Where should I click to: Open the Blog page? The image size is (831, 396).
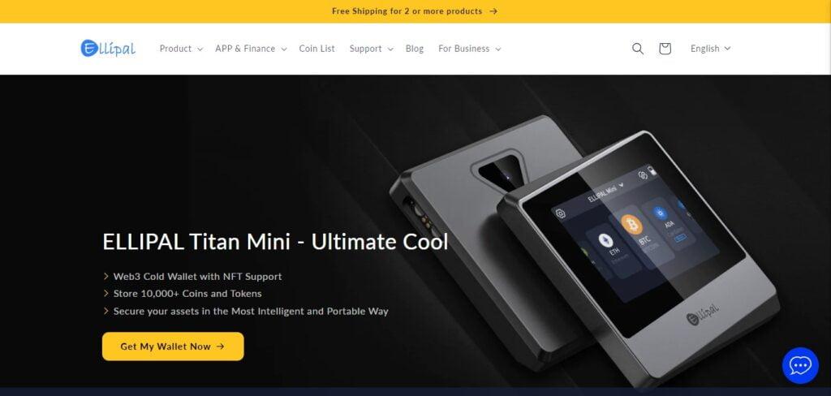(415, 49)
